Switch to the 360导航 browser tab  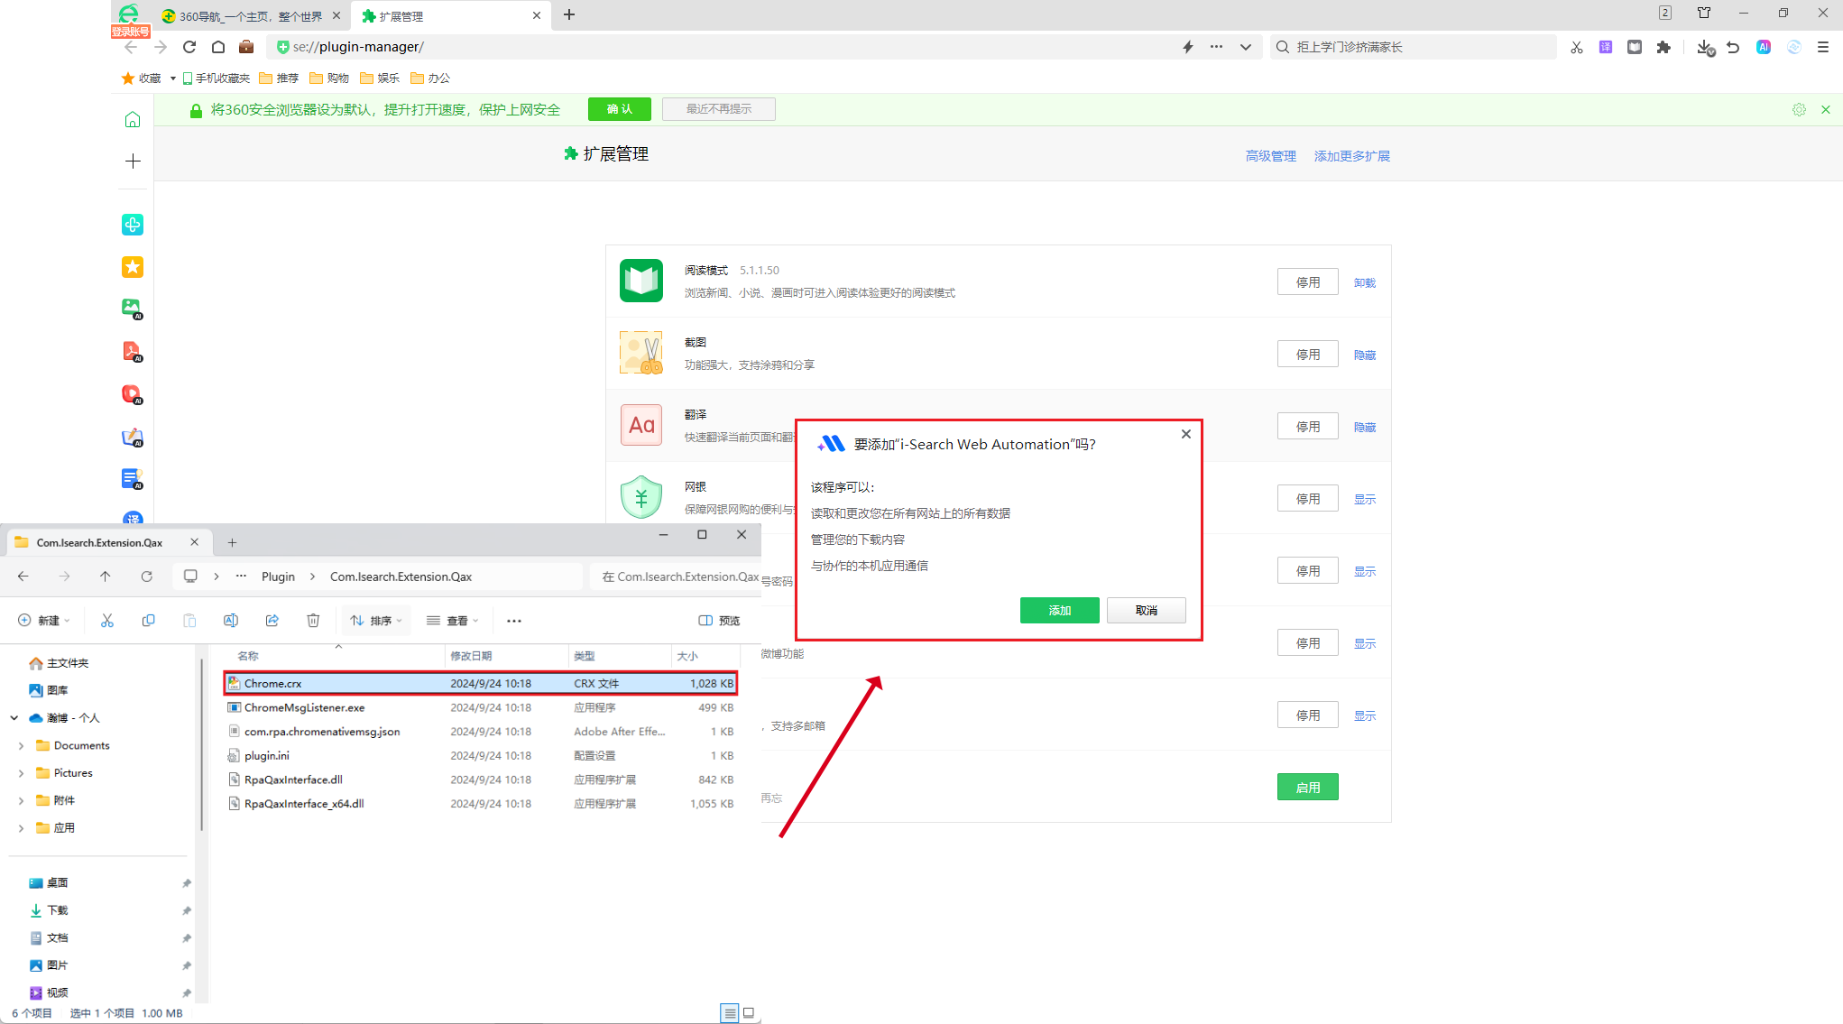click(244, 16)
